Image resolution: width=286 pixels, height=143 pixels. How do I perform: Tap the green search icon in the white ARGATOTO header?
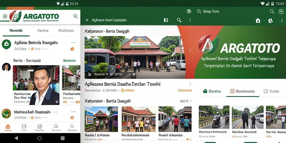click(x=75, y=16)
